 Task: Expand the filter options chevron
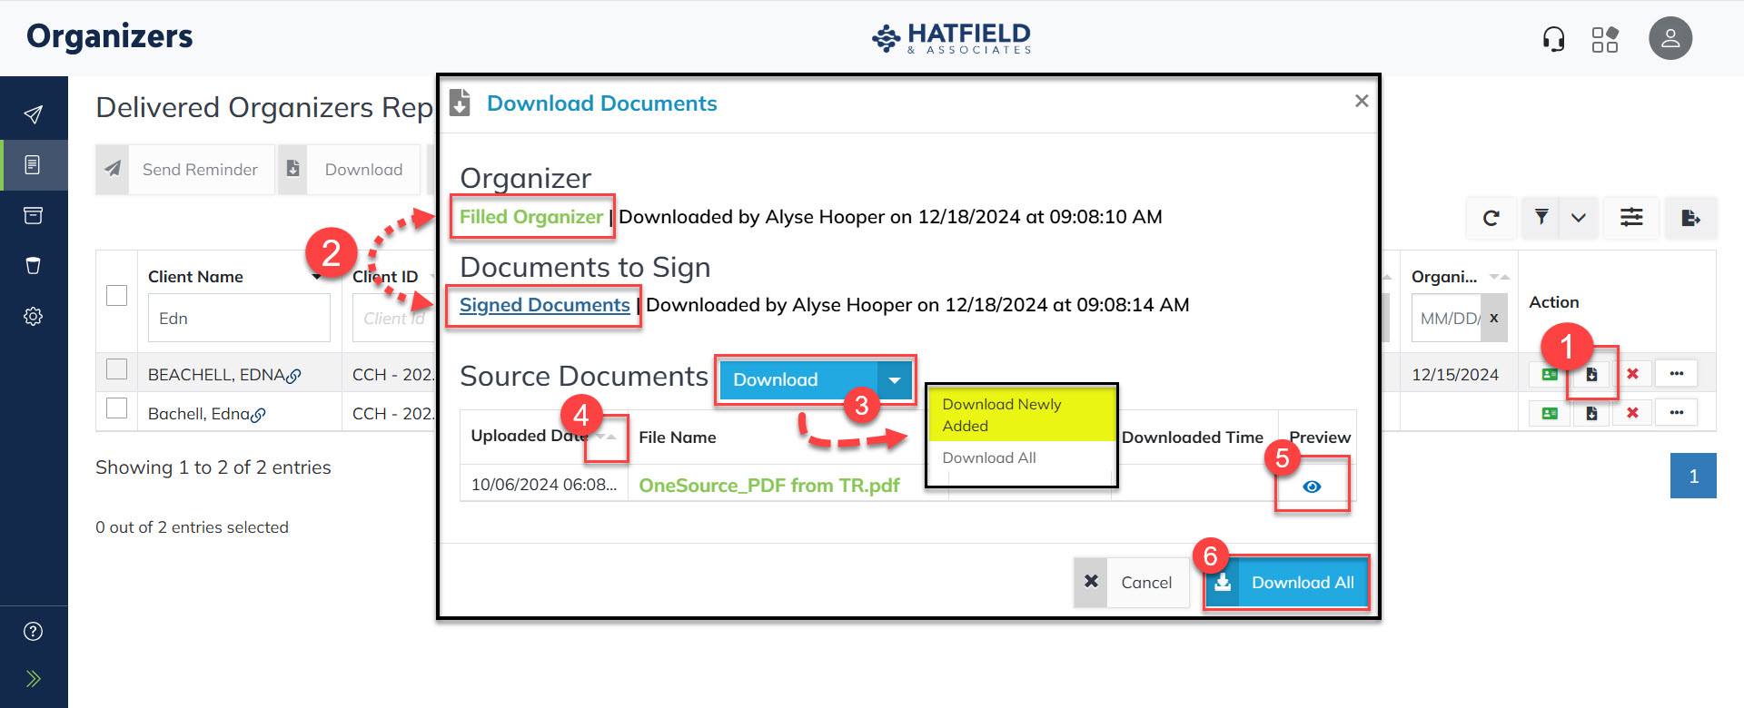pos(1579,218)
